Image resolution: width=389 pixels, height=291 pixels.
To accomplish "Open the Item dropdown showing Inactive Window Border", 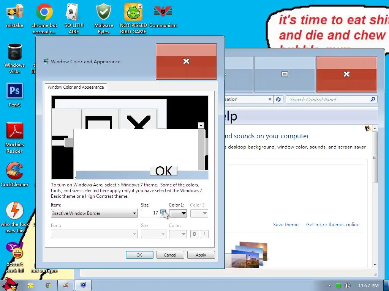I will point(94,213).
